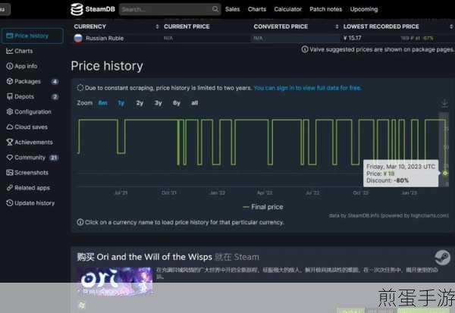
Task: Click the Screenshots image icon
Action: (10, 173)
